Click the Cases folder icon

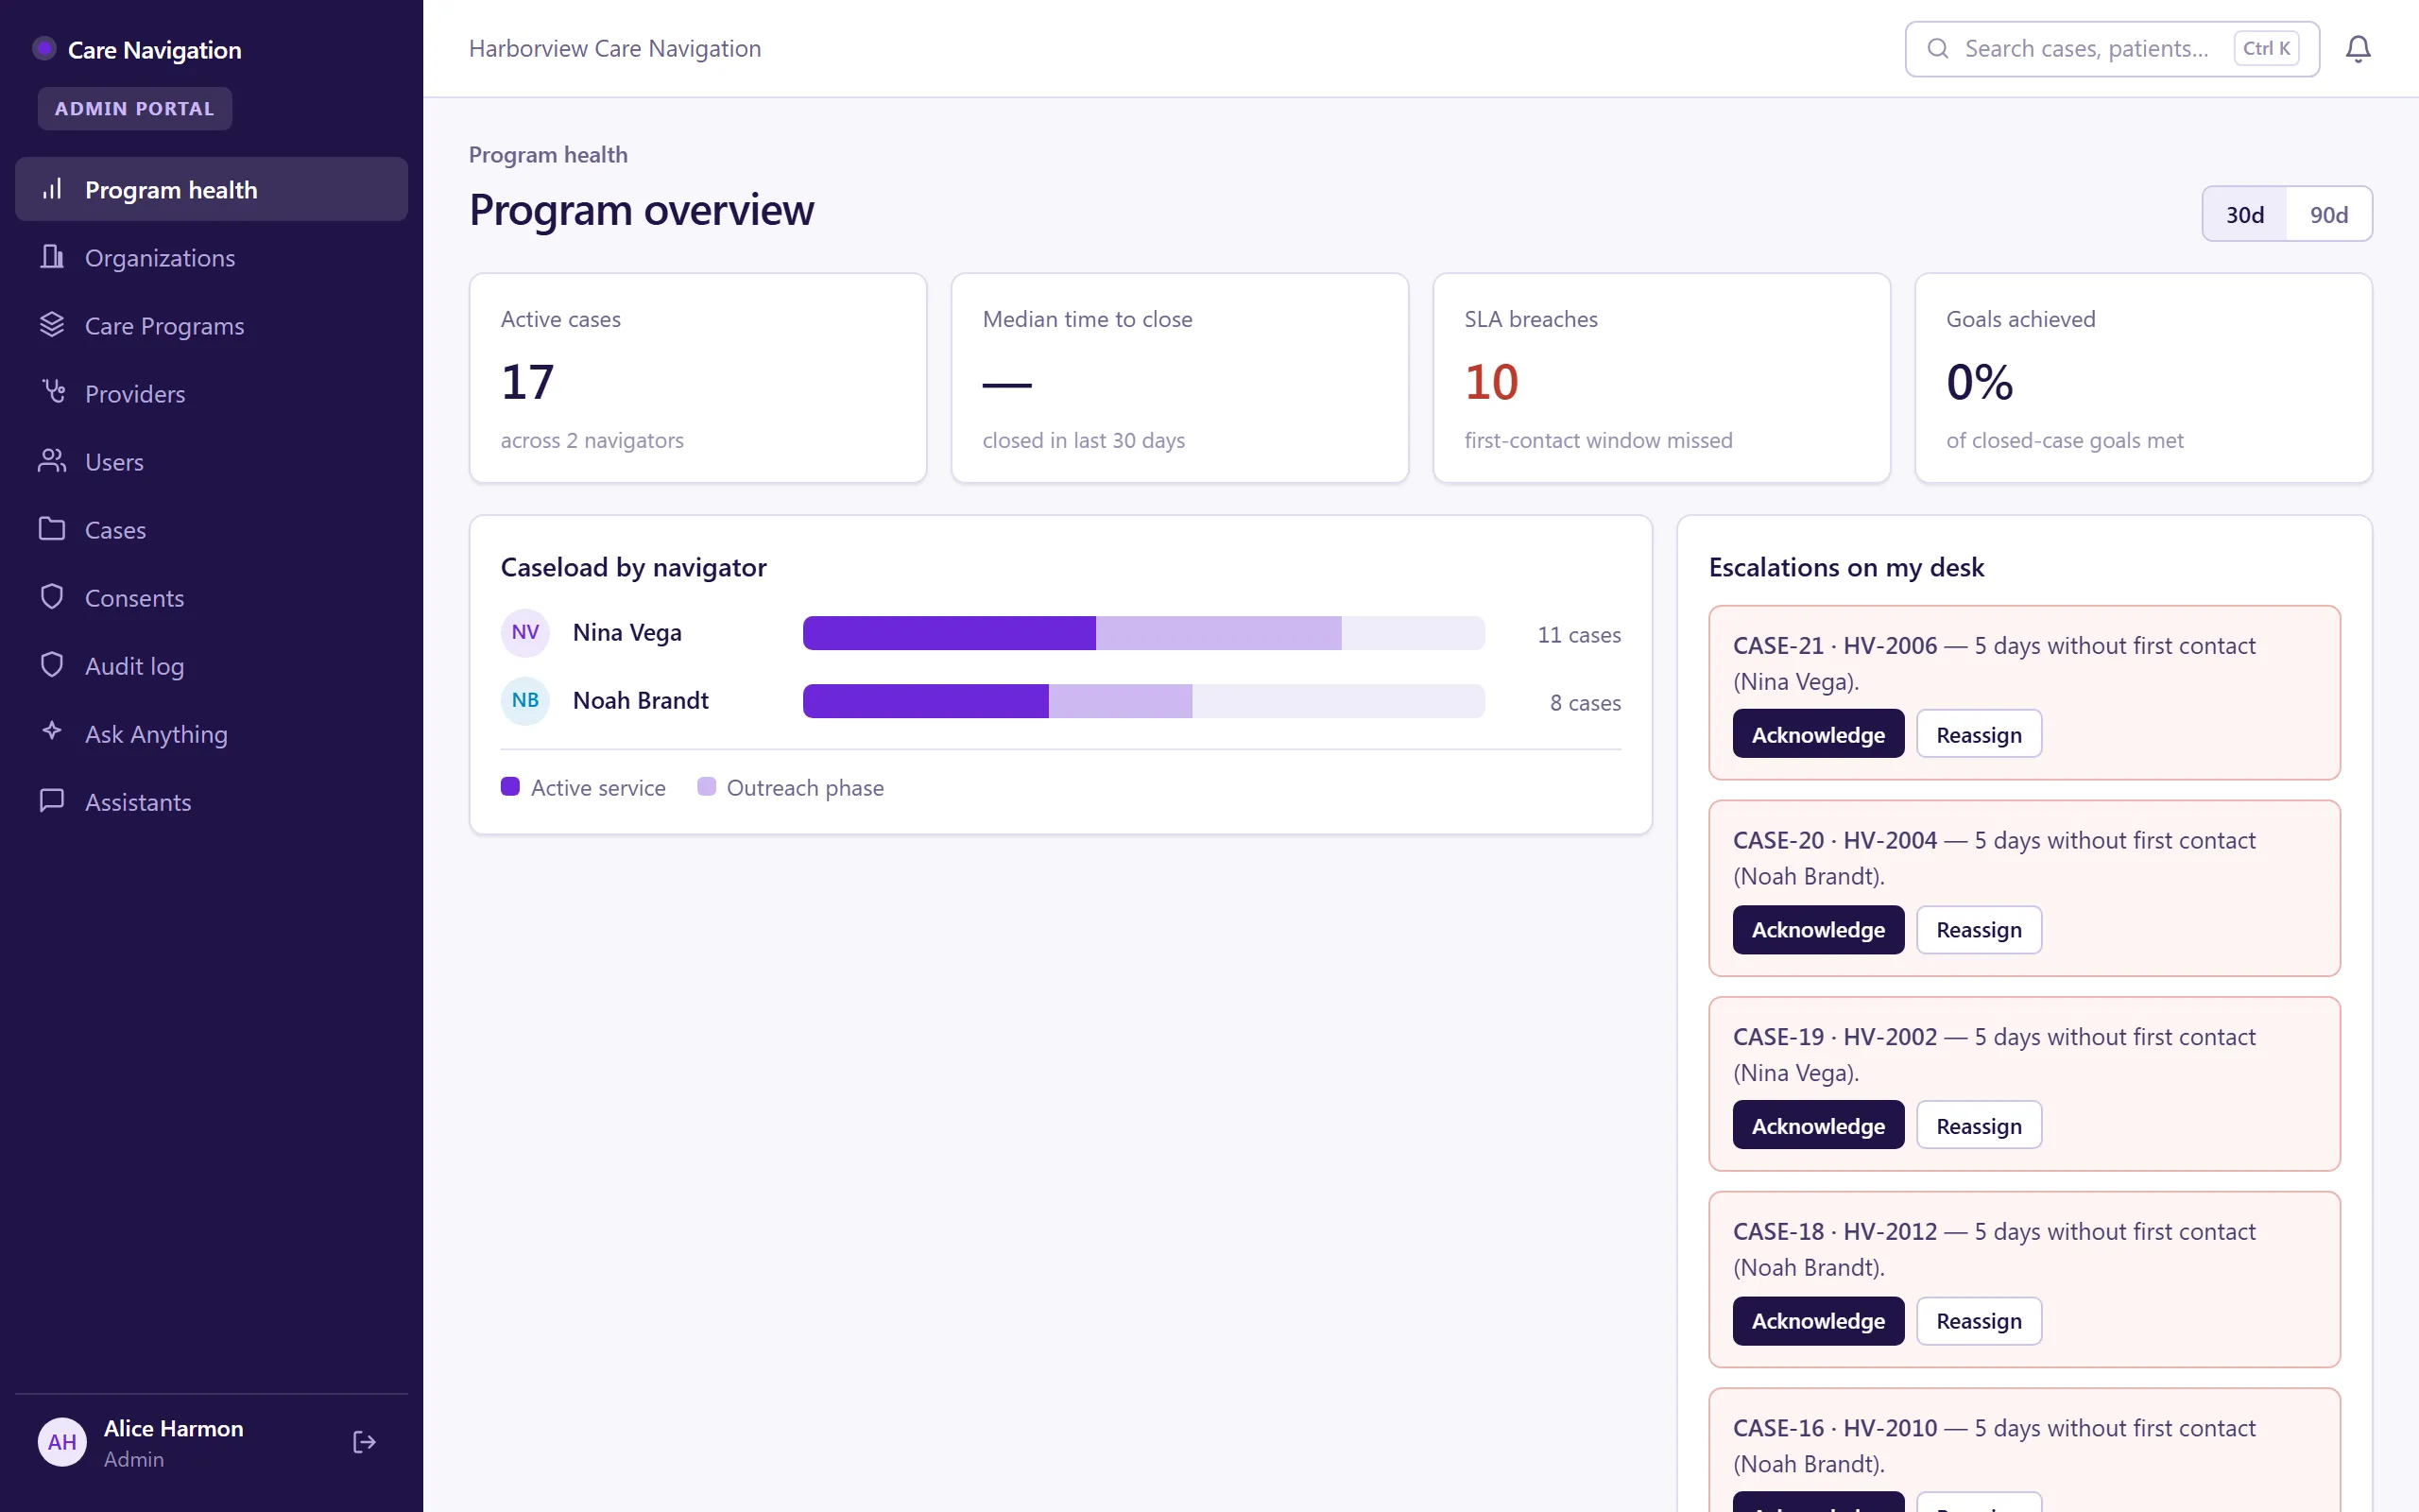[x=52, y=529]
